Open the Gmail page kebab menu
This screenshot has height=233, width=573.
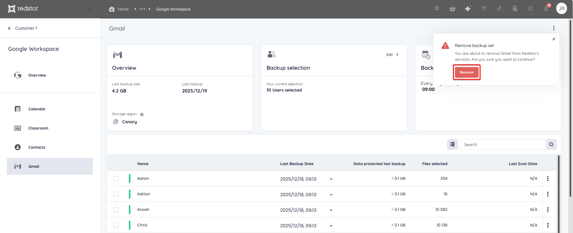(x=554, y=28)
